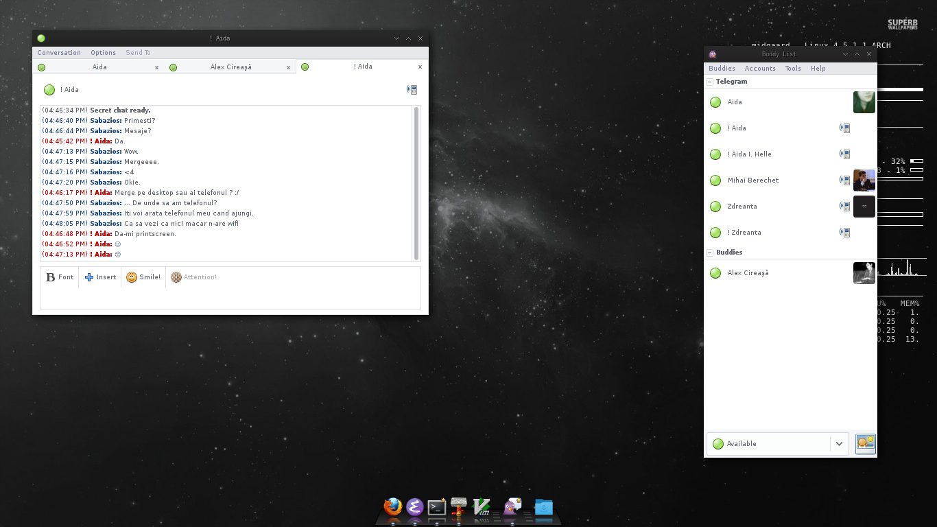
Task: Select the ! Zdreanta buddy name
Action: coord(744,233)
